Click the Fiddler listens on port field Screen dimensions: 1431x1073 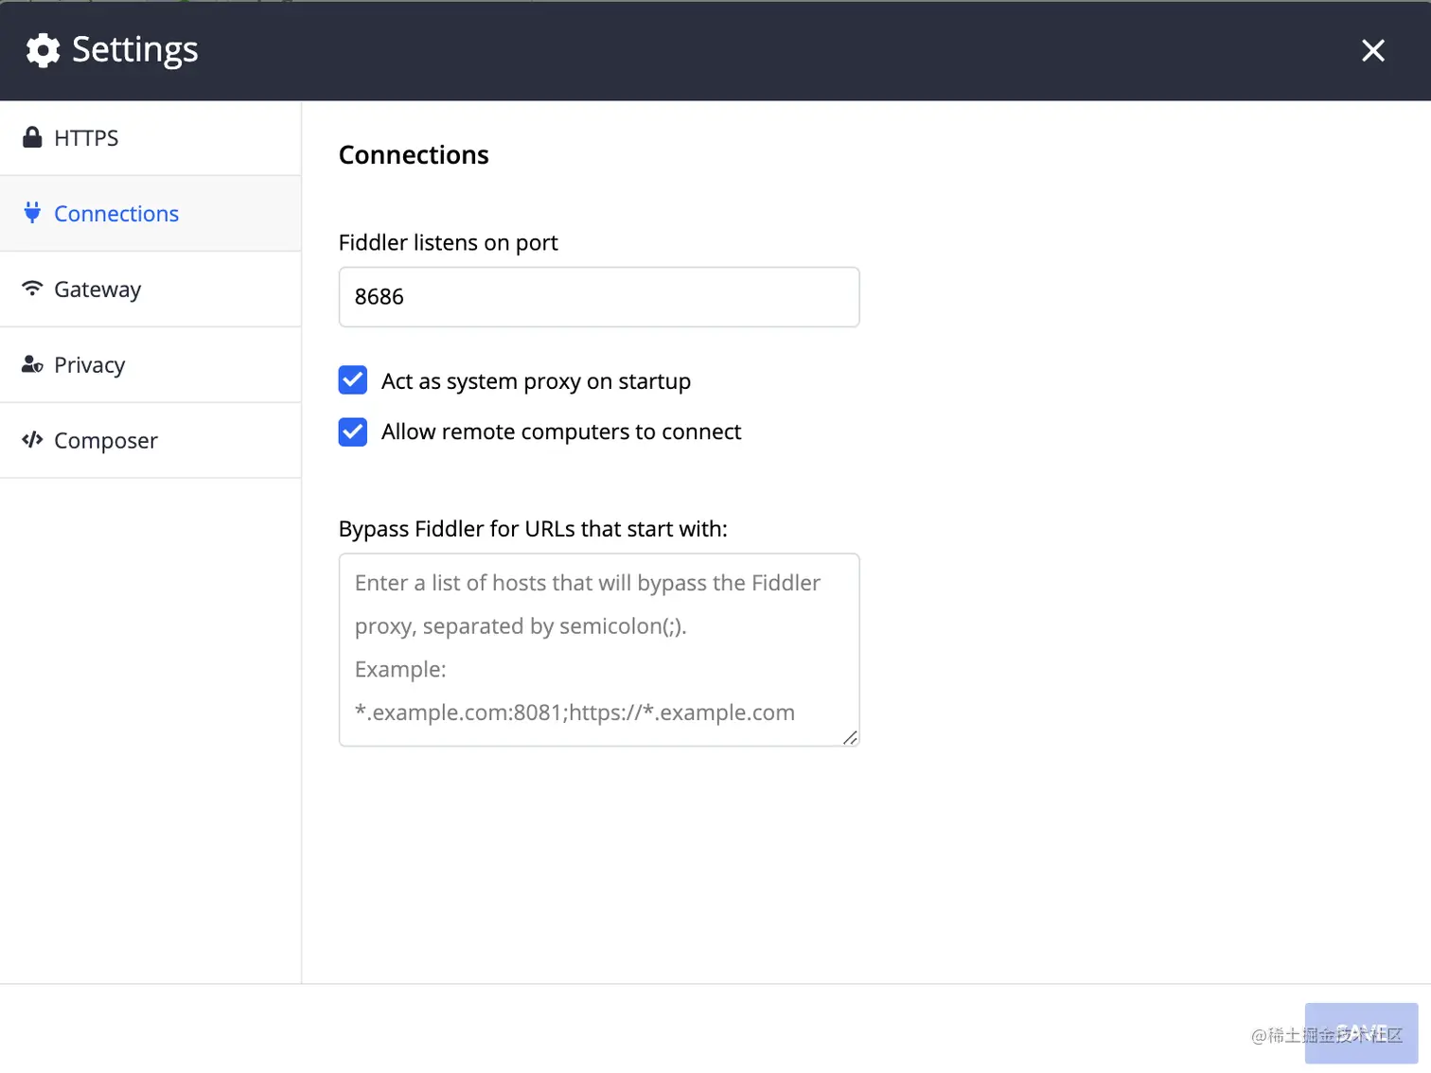[x=598, y=297]
